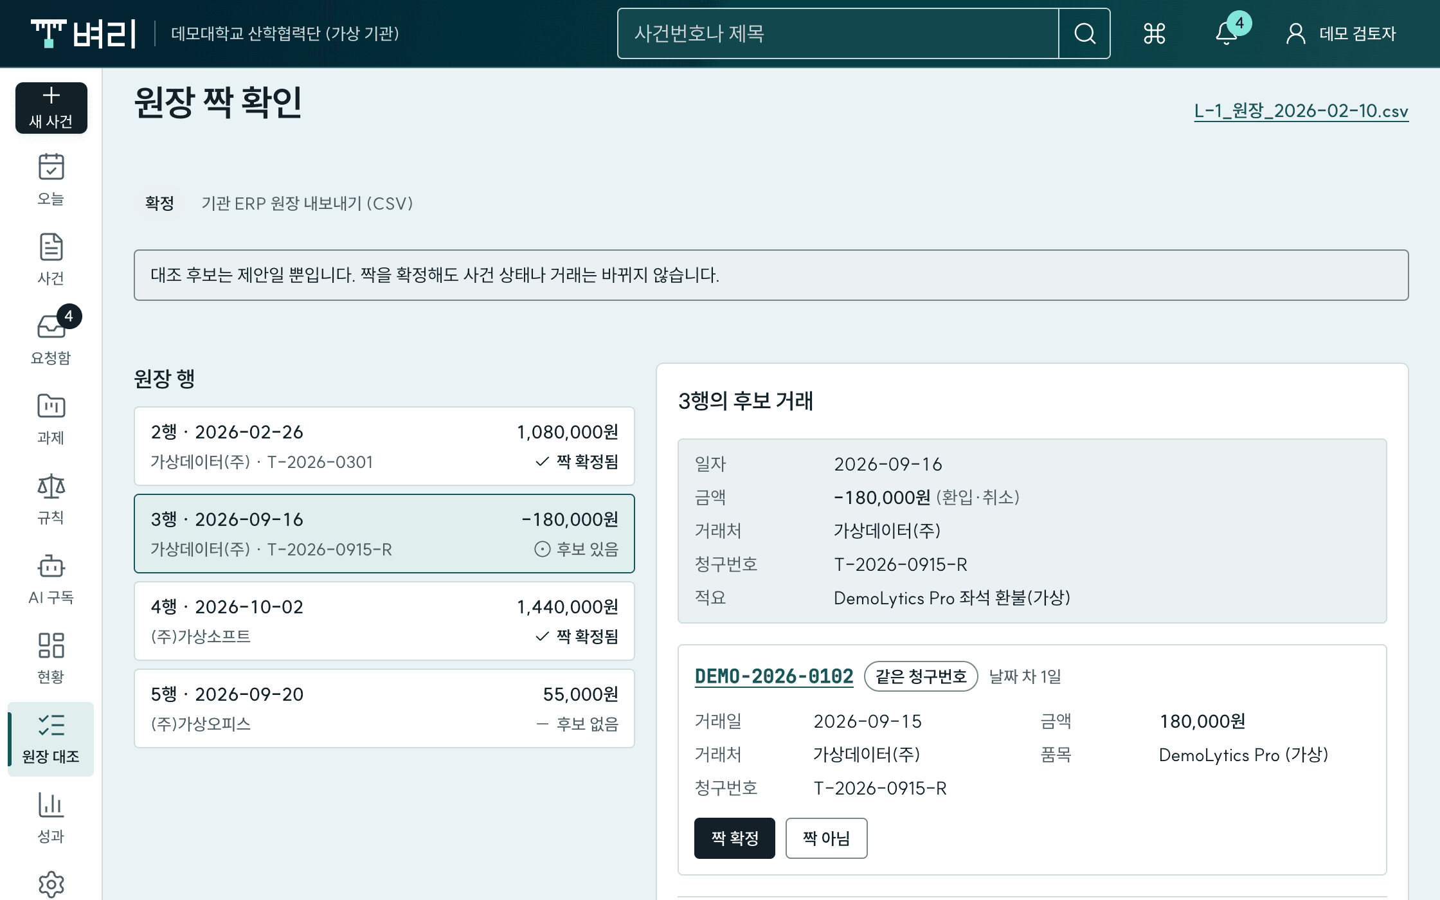Click the 확정 status badge

[159, 203]
